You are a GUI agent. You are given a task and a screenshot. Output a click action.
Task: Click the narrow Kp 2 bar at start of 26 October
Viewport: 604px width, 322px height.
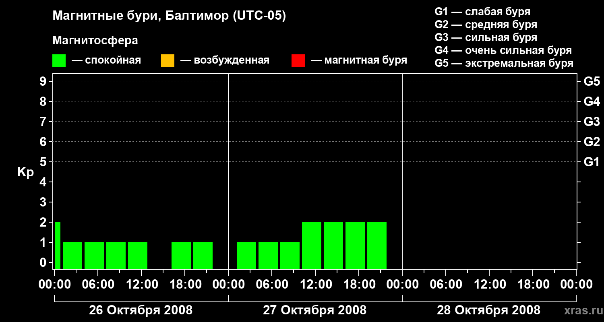pos(58,245)
